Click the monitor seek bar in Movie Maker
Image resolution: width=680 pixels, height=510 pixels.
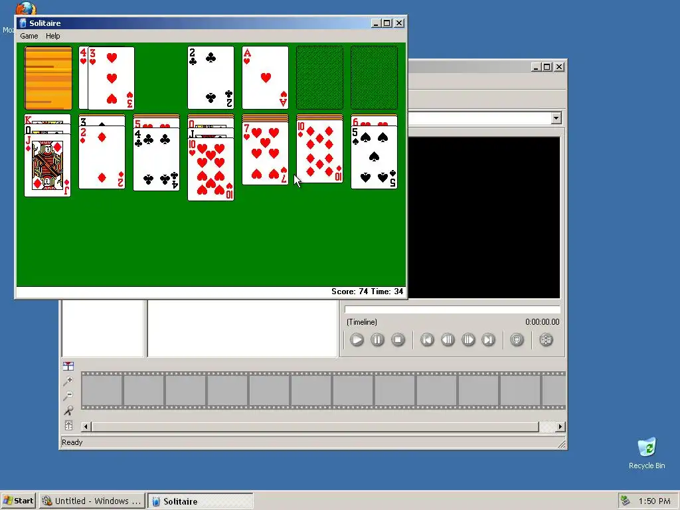452,309
